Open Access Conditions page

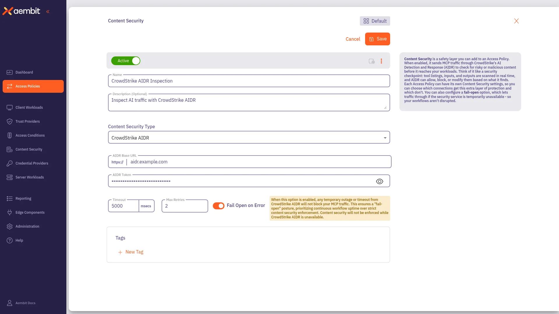click(33, 135)
